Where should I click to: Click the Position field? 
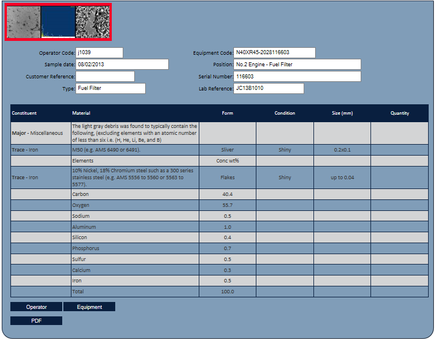point(297,65)
